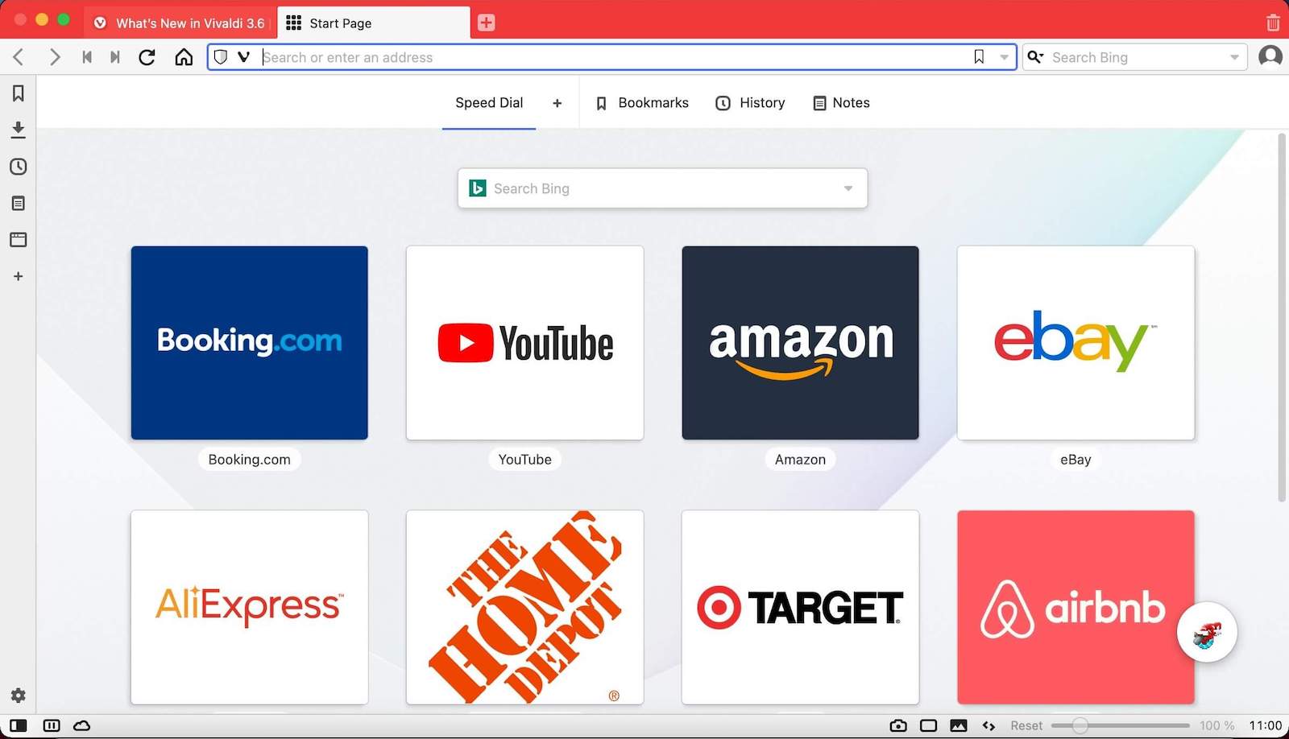Bookmark page via address bar icon

979,57
